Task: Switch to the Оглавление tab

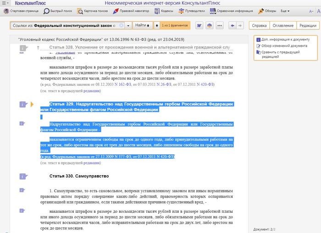Action: (282, 26)
